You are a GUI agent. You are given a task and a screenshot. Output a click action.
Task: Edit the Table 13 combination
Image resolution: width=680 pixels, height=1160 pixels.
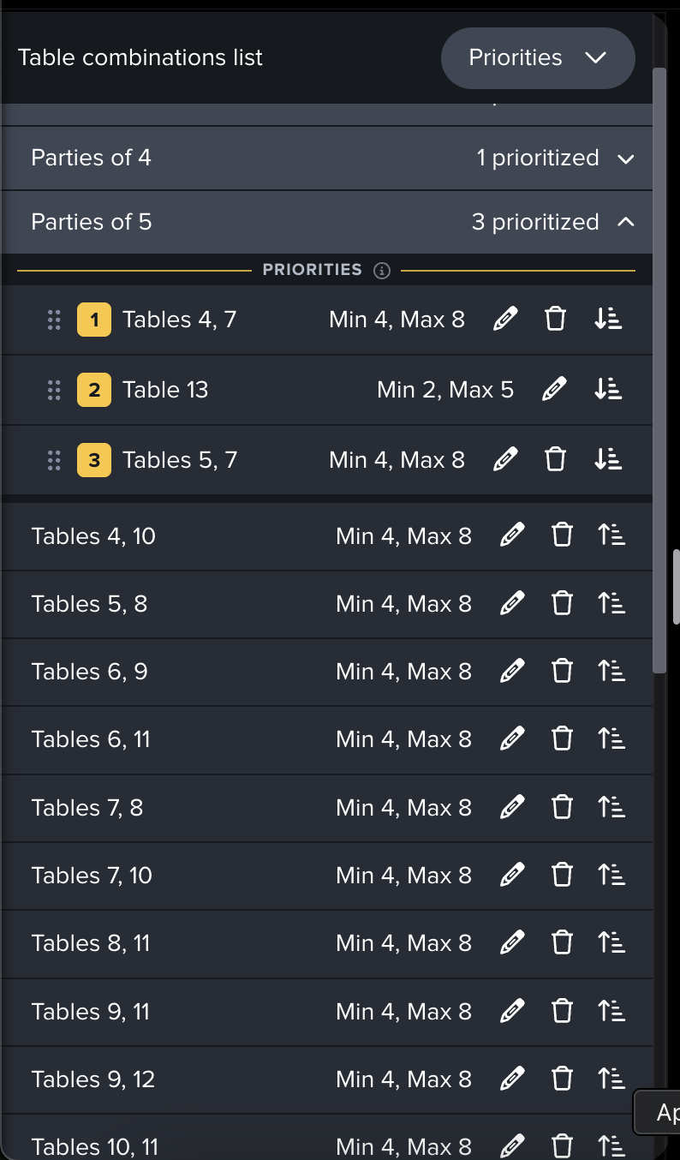pos(555,390)
